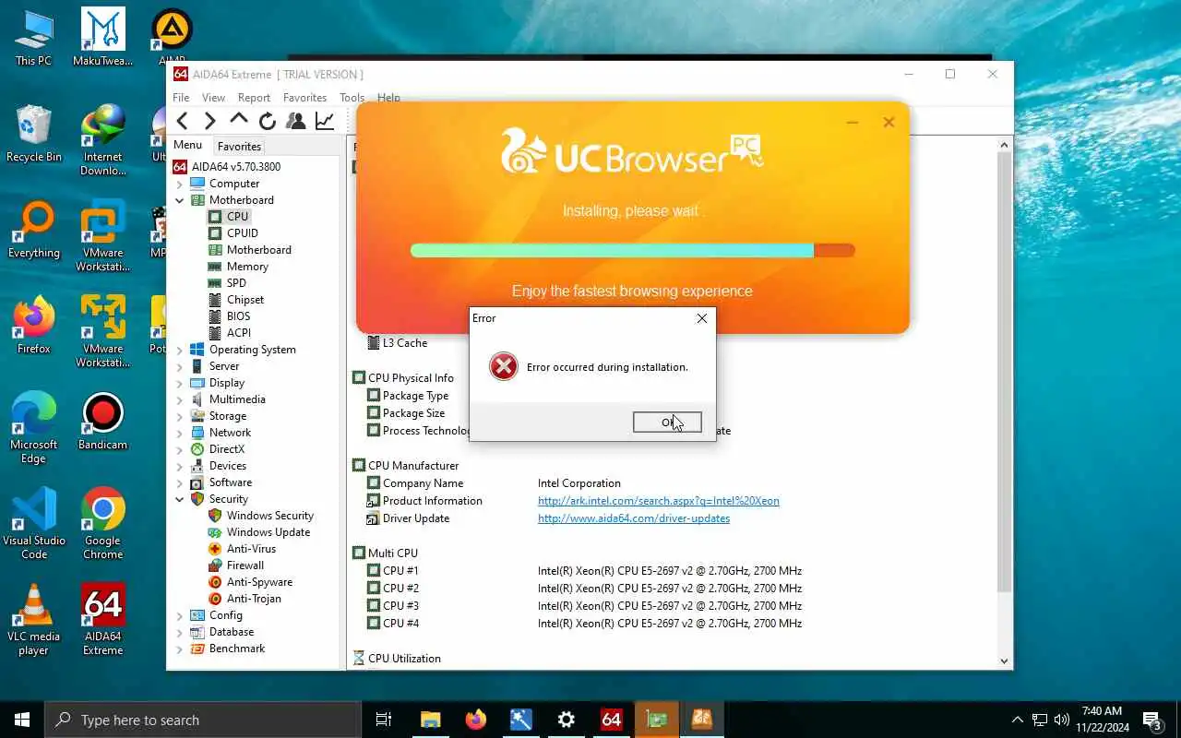Viewport: 1181px width, 738px height.
Task: Expand the Benchmark tree node
Action: click(x=180, y=649)
